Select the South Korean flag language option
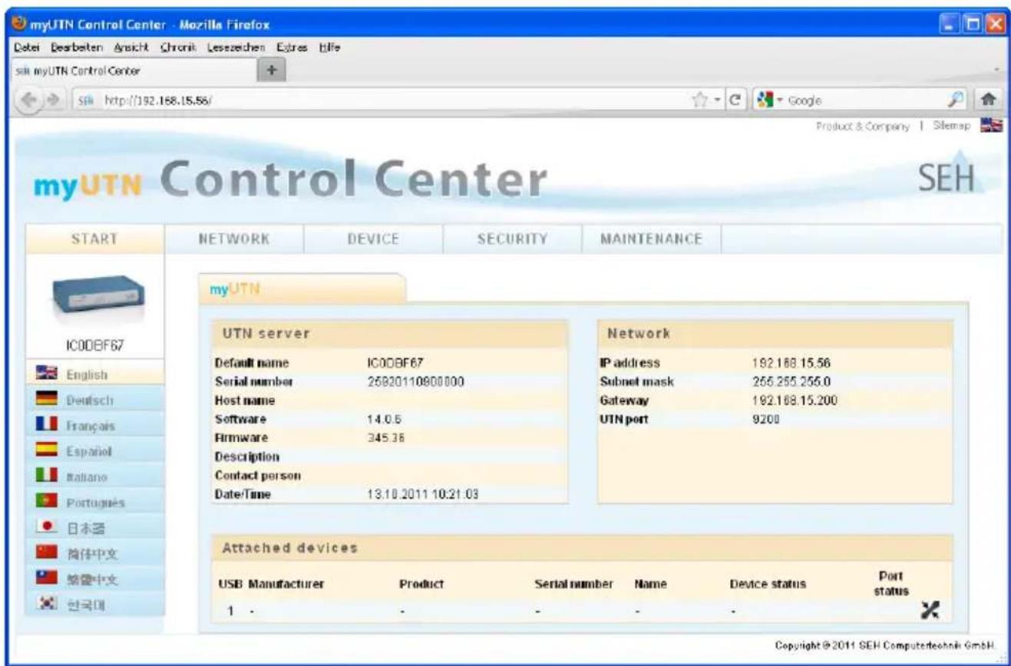The image size is (1011, 666). click(46, 602)
